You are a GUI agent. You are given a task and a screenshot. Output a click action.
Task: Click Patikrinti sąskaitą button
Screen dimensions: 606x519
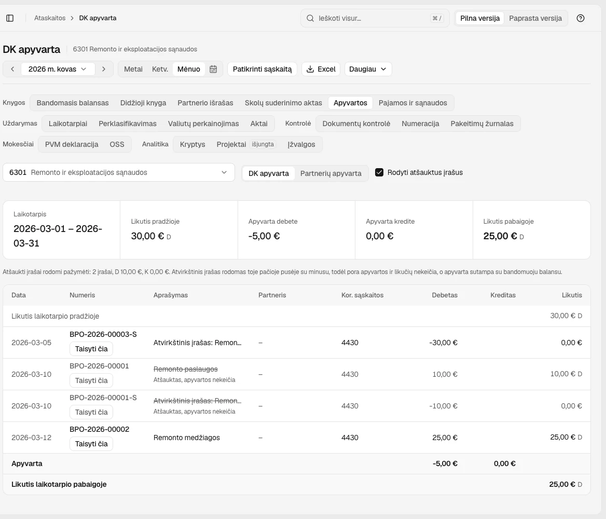point(262,69)
